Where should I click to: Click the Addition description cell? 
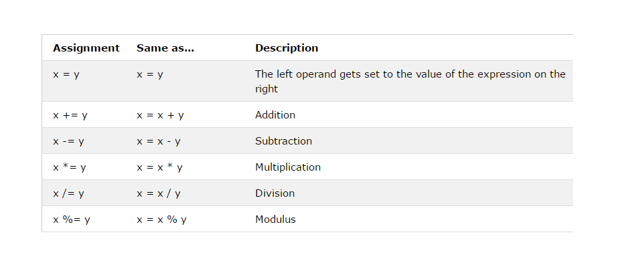click(x=275, y=115)
